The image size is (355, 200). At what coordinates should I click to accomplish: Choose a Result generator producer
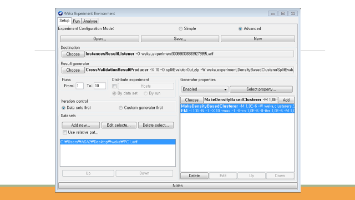tap(73, 70)
